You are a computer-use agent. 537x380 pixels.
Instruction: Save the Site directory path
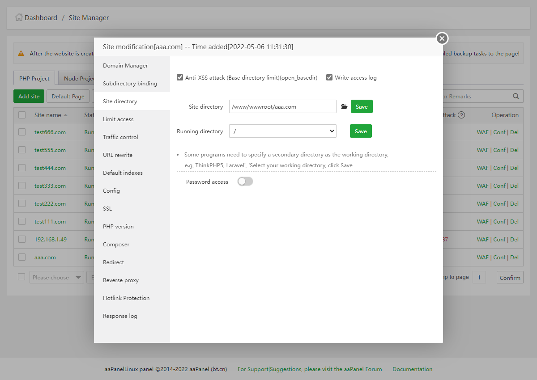click(362, 107)
